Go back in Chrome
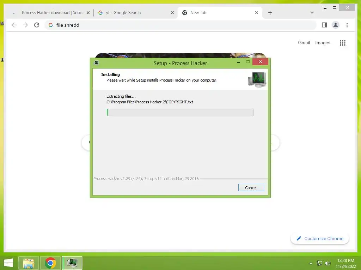The height and width of the screenshot is (270, 361). (x=14, y=25)
